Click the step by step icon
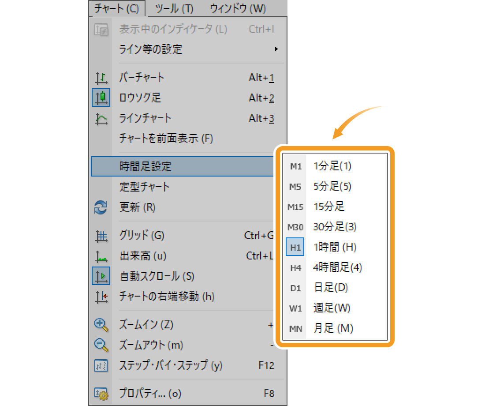Viewport: 485px width, 406px height. point(101,366)
